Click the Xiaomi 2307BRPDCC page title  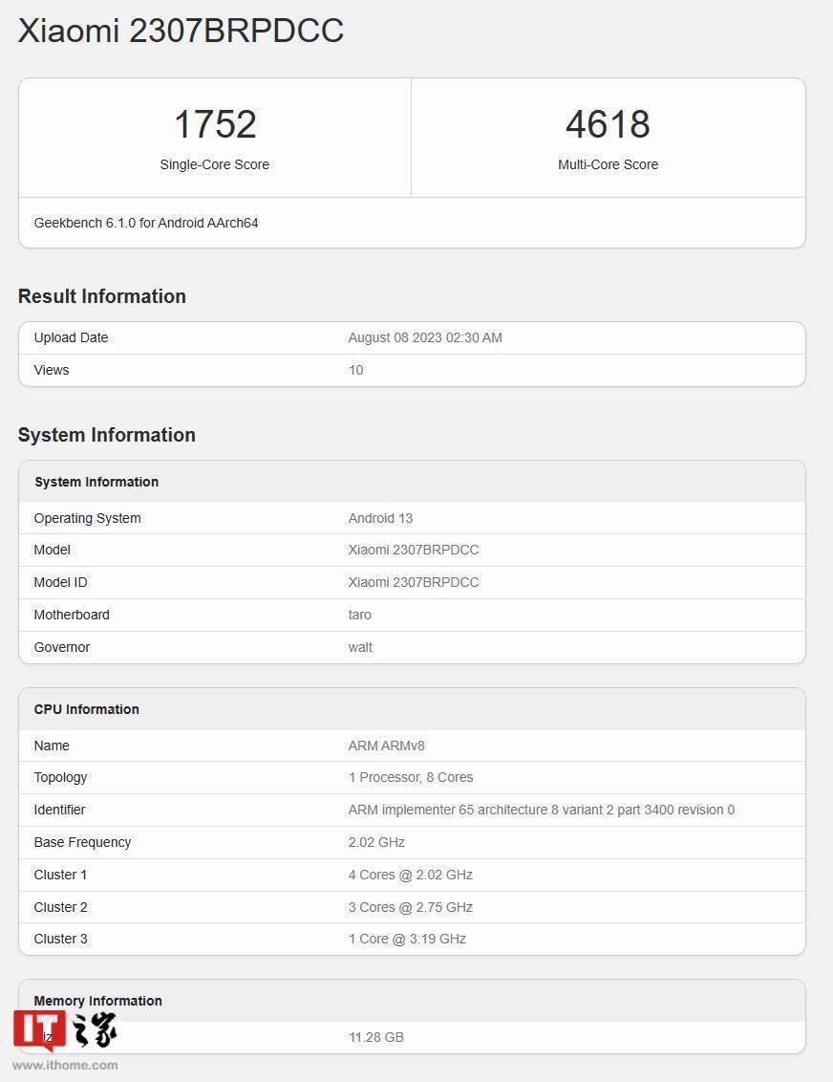coord(180,30)
